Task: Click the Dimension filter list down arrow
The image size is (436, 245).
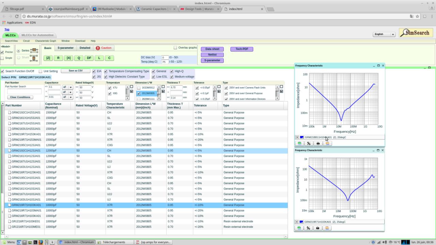Action: tap(159, 98)
